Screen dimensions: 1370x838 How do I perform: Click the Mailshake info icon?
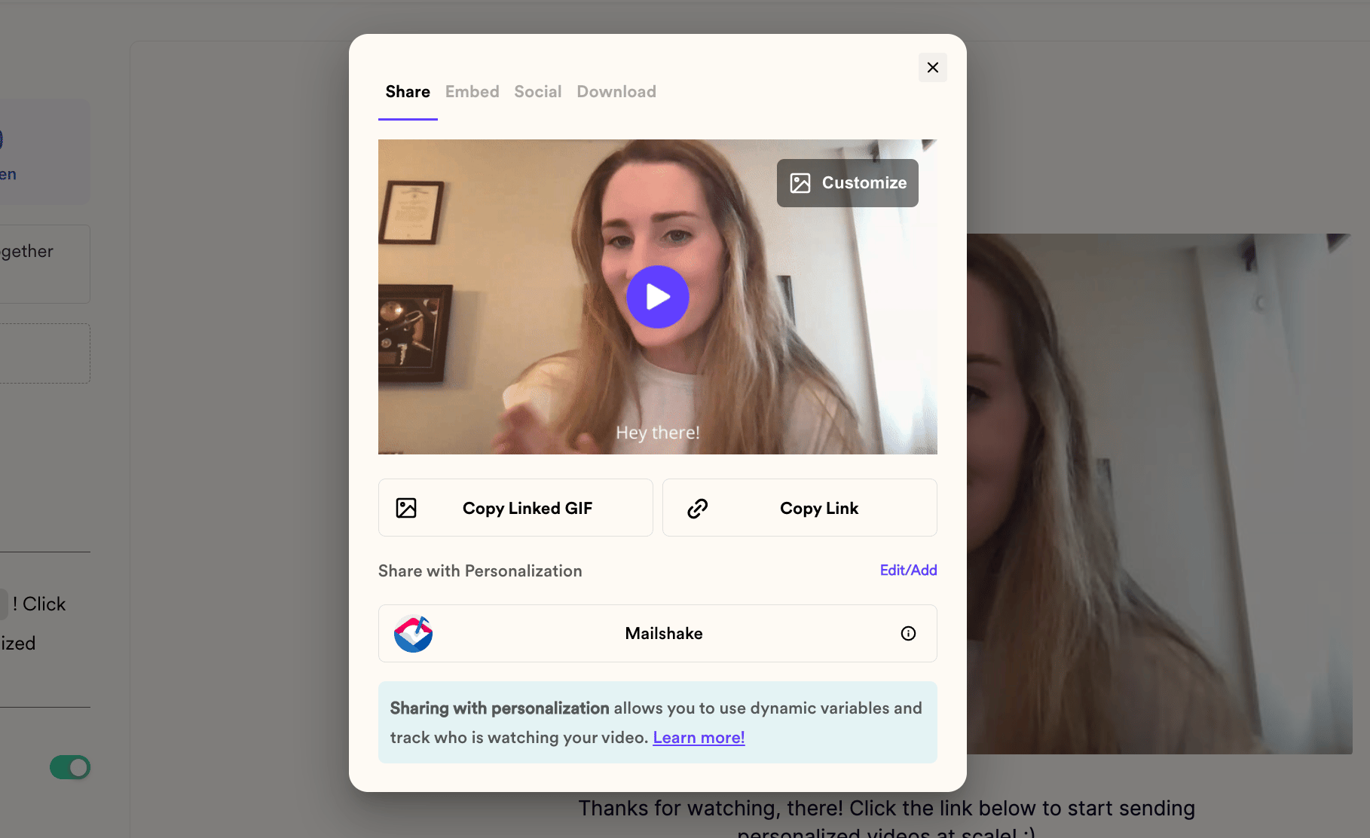[908, 634]
